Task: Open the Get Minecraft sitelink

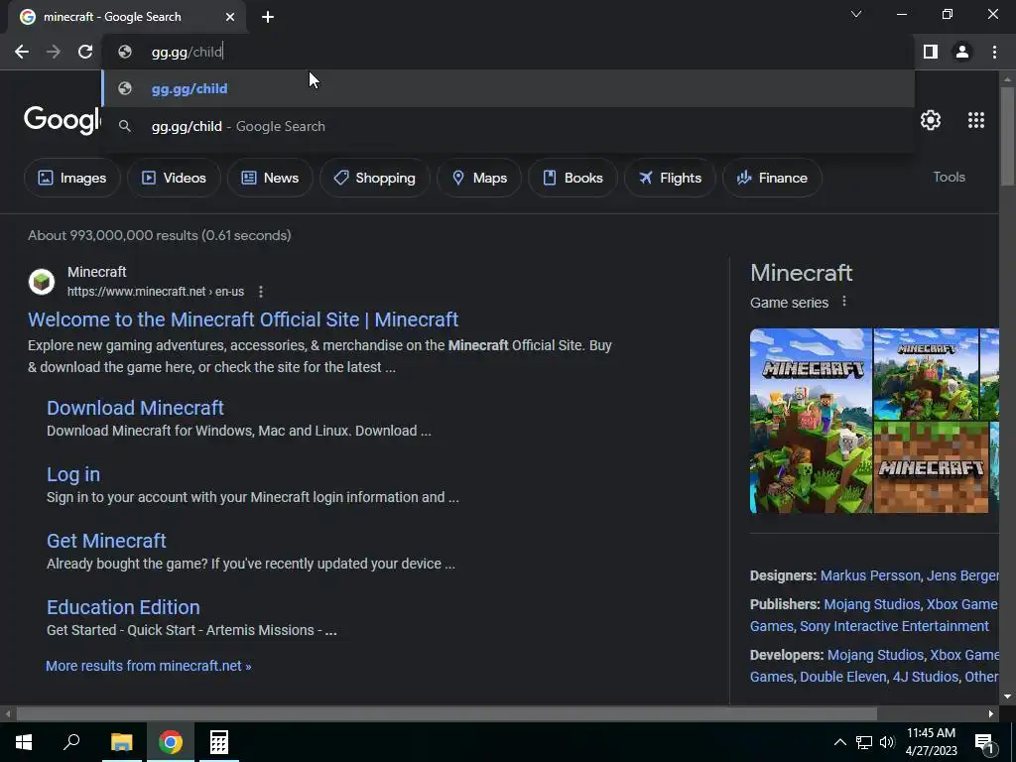Action: point(106,541)
